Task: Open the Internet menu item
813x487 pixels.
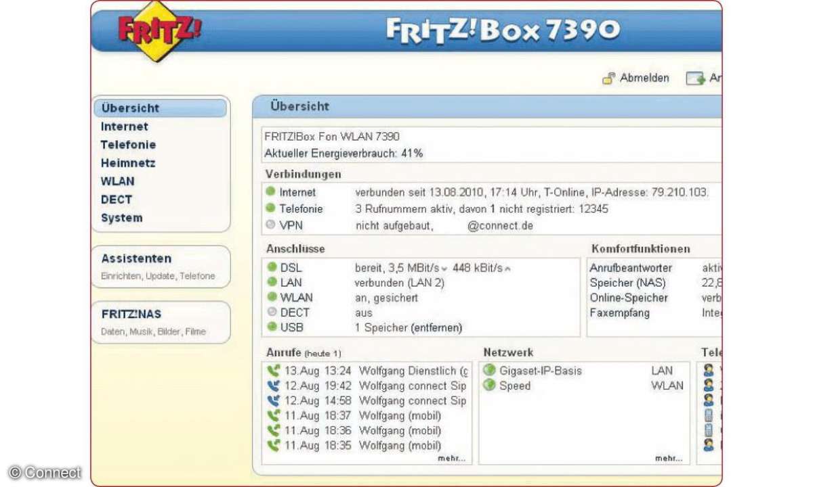Action: click(125, 126)
